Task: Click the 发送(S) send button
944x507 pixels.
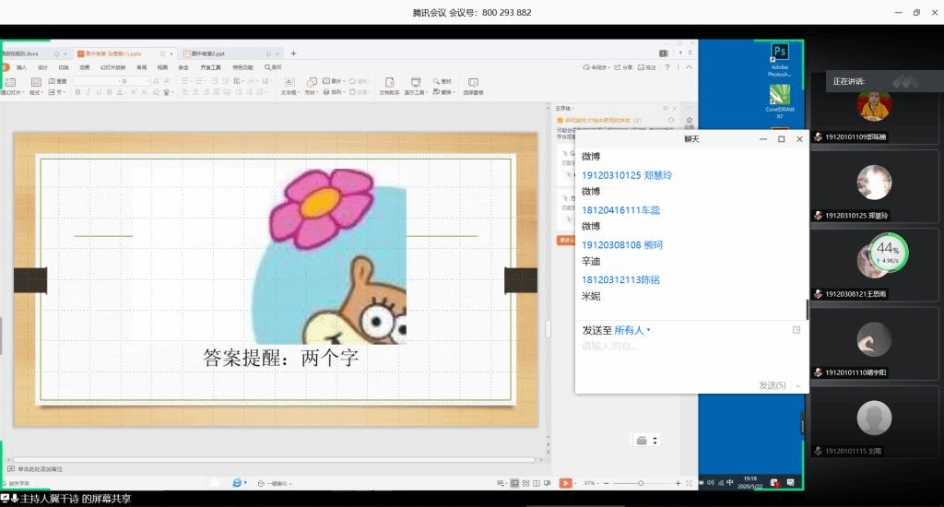Action: (772, 385)
